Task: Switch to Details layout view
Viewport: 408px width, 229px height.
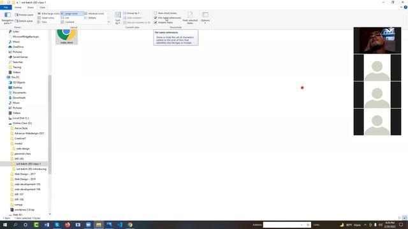Action: 91,18
